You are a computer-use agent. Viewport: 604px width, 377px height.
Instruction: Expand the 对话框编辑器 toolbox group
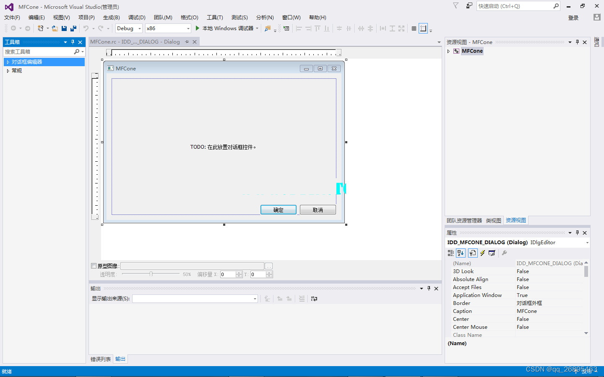(8, 62)
